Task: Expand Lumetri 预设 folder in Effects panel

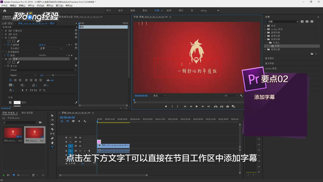Action: 265,29
